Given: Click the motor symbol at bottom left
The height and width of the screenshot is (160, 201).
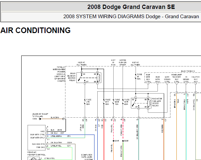Looking at the screenshot, I should [x=34, y=159].
